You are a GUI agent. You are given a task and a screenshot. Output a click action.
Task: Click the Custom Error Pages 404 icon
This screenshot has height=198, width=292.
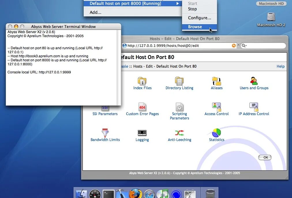point(142,107)
